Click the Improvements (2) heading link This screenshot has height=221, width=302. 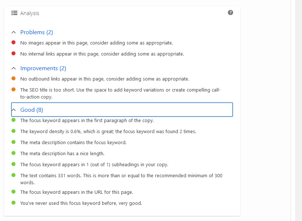coord(43,68)
